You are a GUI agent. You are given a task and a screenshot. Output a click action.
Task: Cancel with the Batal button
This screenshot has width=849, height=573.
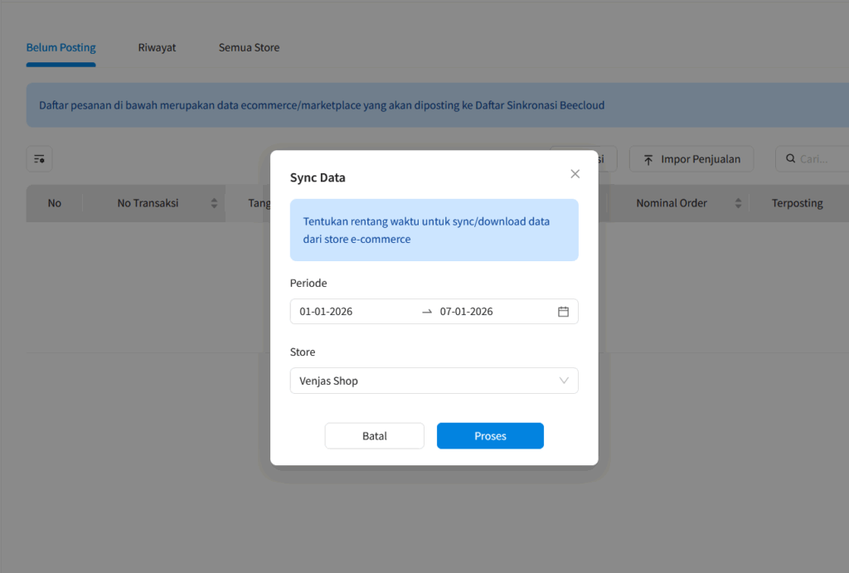(374, 435)
